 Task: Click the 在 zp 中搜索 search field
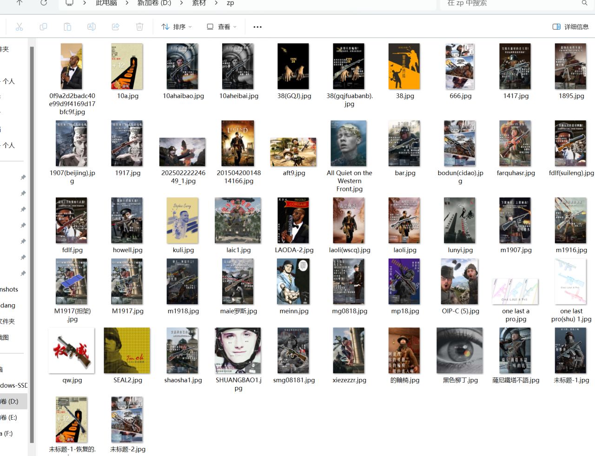(516, 3)
